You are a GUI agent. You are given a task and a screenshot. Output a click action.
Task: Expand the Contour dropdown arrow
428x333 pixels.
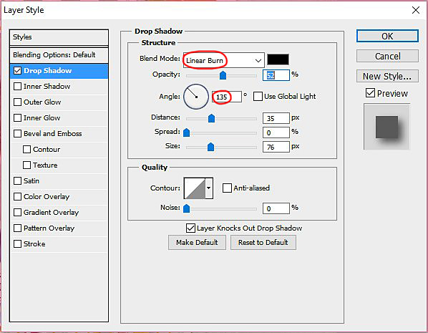[x=209, y=188]
